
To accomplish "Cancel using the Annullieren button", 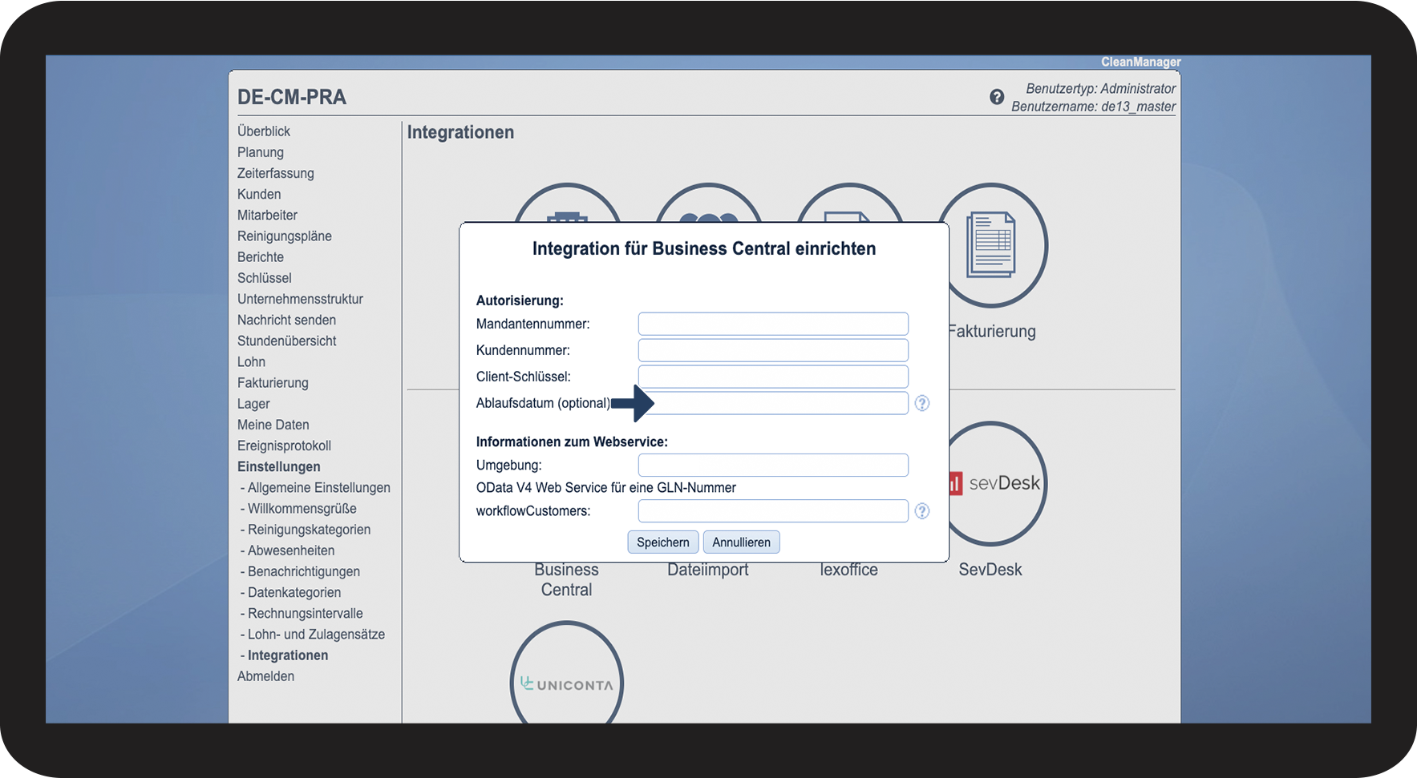I will 742,542.
